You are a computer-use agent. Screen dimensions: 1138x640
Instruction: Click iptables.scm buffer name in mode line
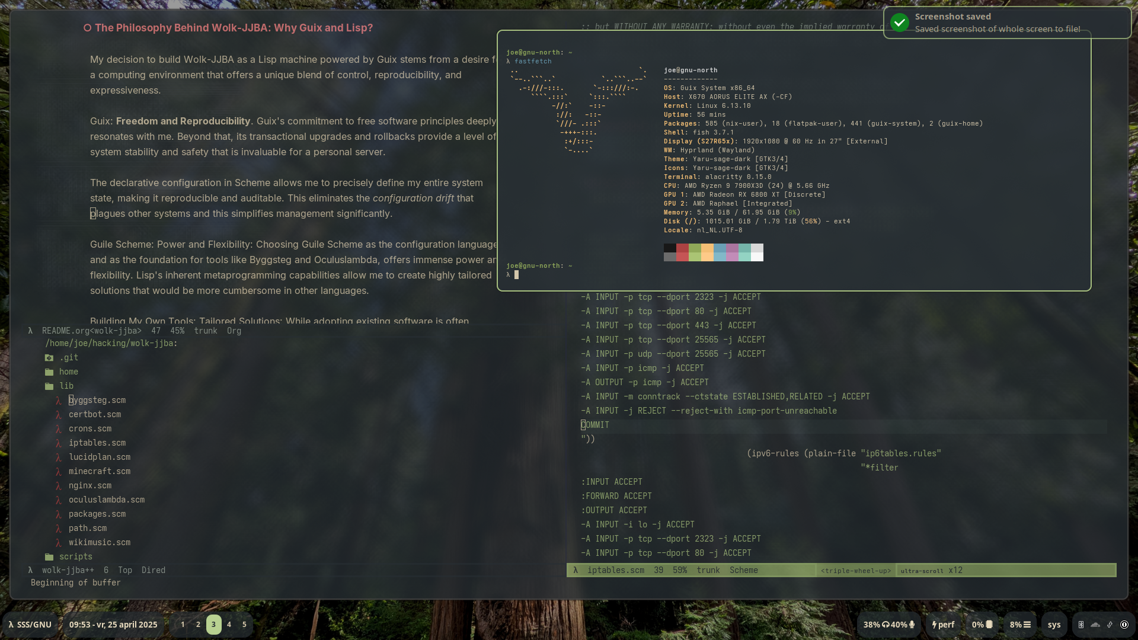(616, 571)
